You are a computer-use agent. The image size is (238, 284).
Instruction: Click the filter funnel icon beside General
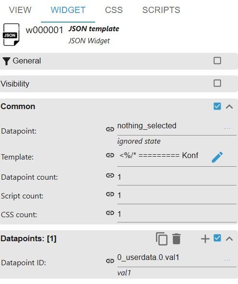[7, 61]
